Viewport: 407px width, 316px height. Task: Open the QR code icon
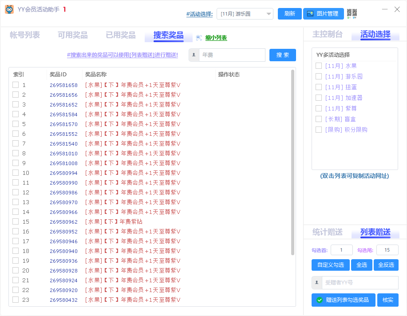352,13
